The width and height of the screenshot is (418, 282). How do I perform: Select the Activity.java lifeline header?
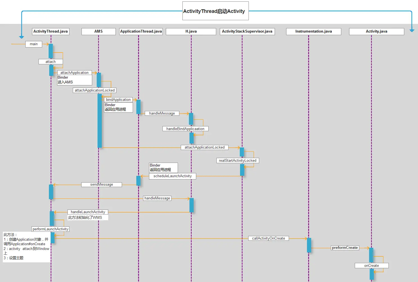pos(376,31)
